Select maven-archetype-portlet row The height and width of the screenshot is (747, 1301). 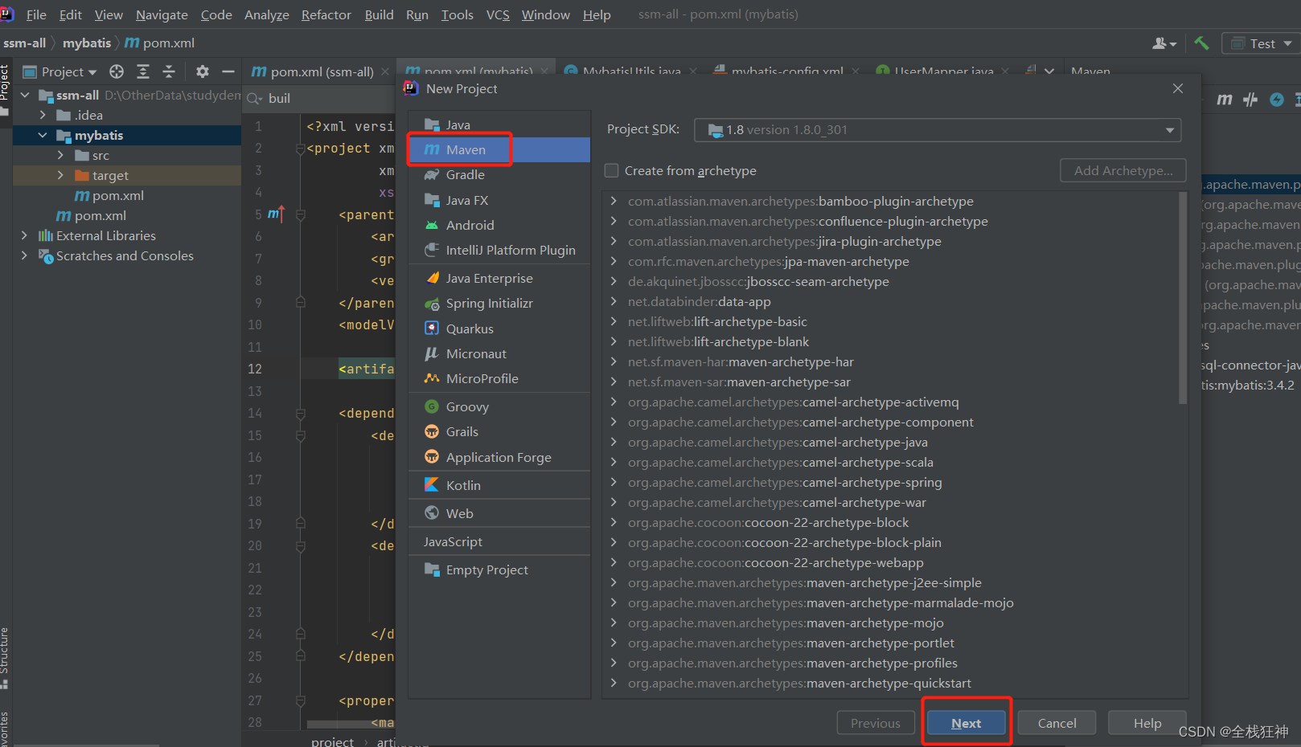tap(890, 643)
